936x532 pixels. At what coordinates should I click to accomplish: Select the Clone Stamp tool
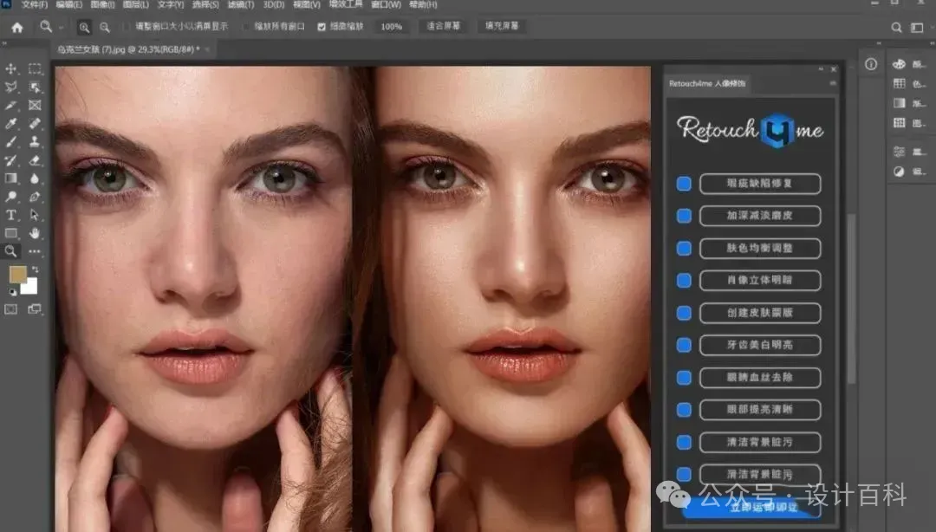click(x=35, y=142)
